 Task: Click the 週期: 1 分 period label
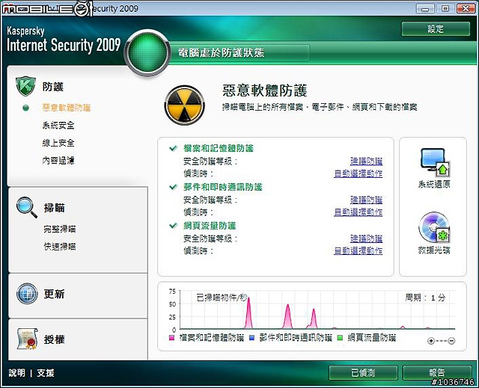pos(425,298)
